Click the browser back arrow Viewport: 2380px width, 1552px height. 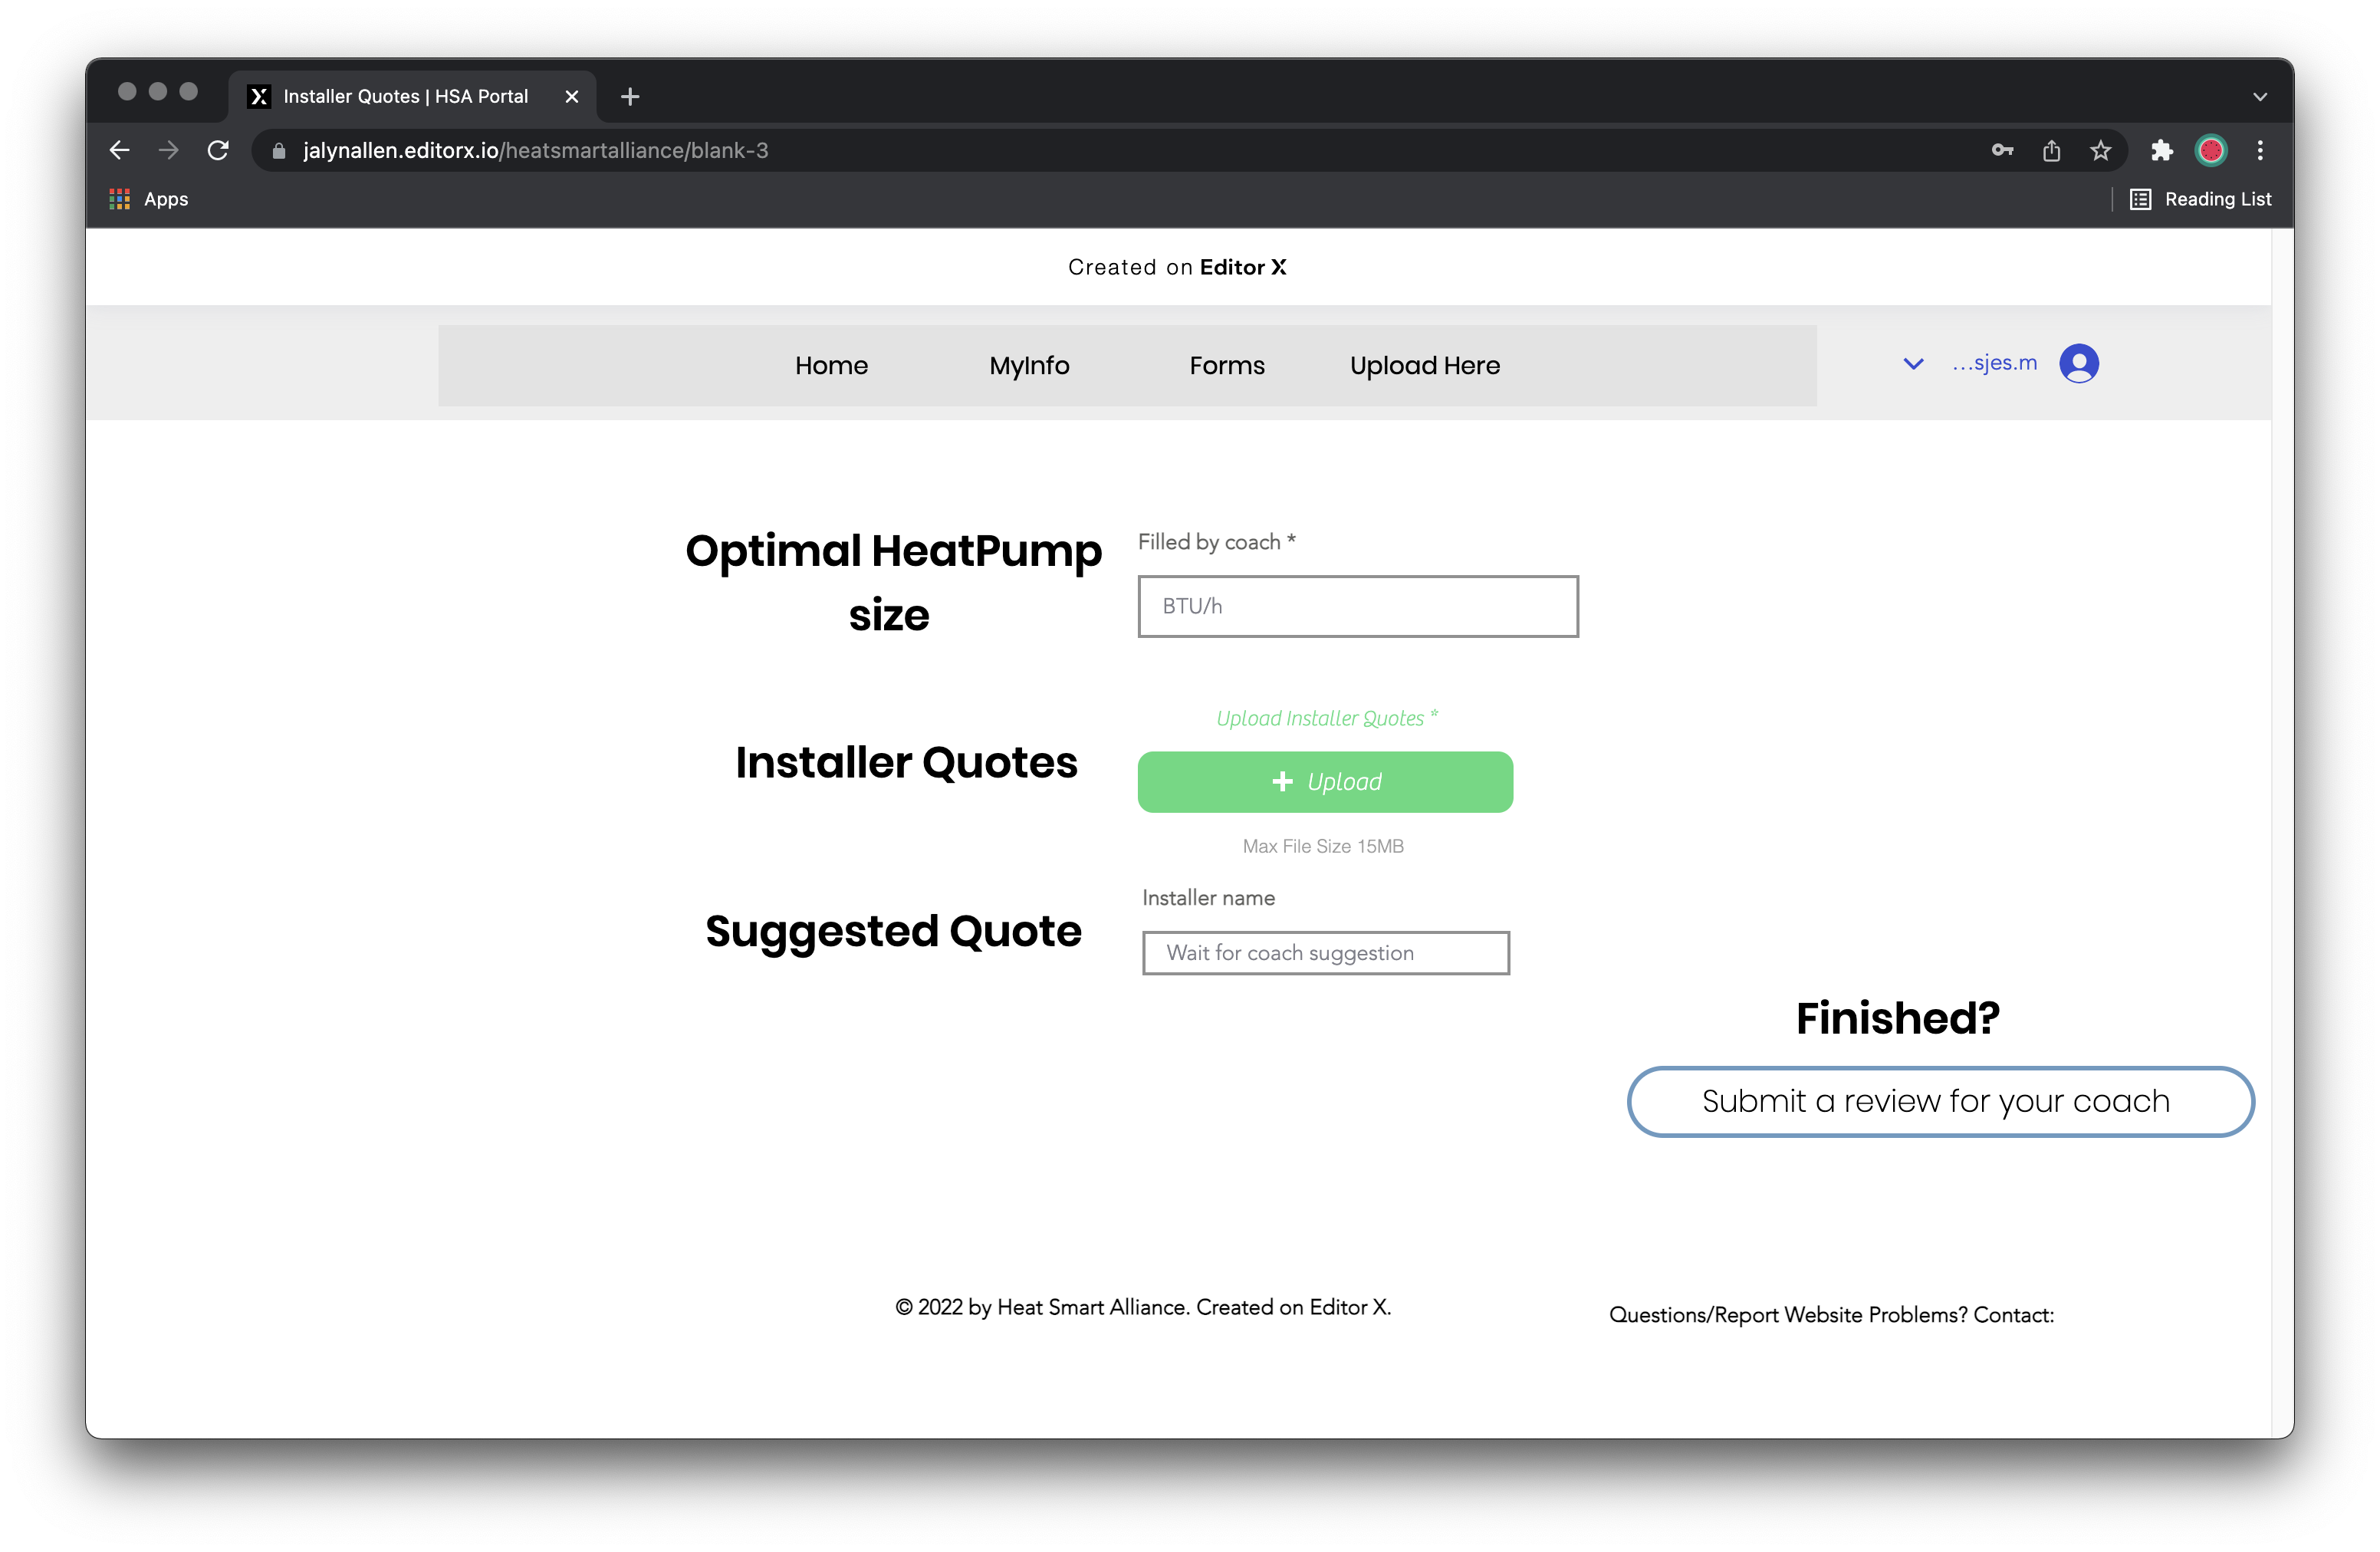[x=119, y=150]
